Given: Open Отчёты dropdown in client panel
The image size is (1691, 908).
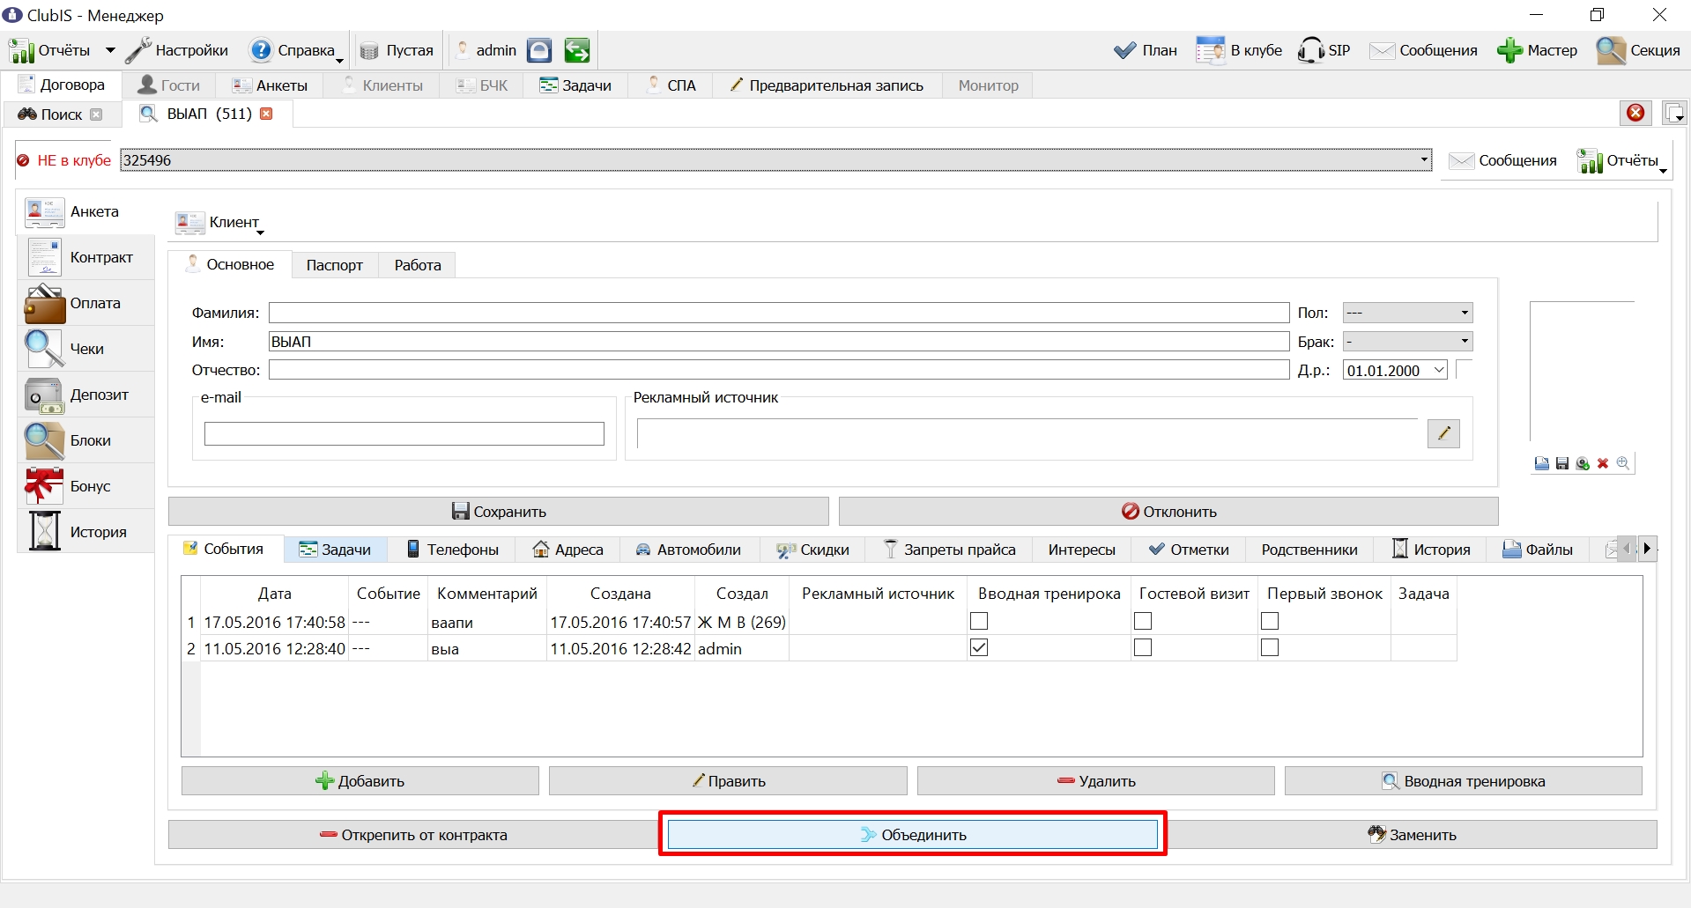Looking at the screenshot, I should [x=1621, y=161].
